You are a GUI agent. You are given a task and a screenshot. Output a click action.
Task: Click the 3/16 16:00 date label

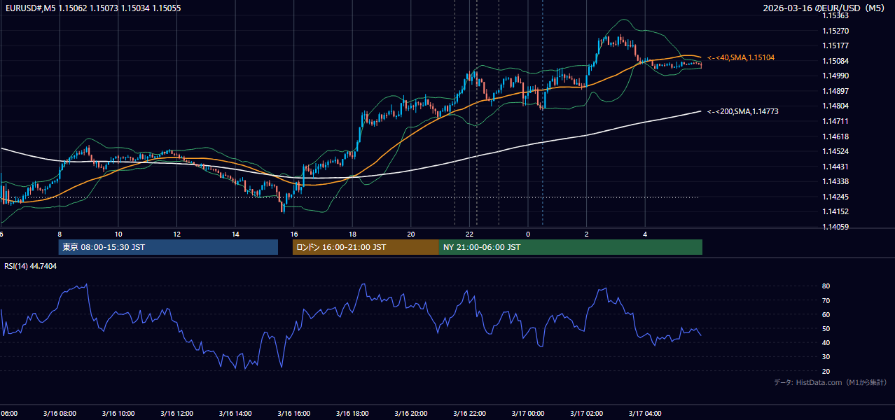[x=294, y=413]
